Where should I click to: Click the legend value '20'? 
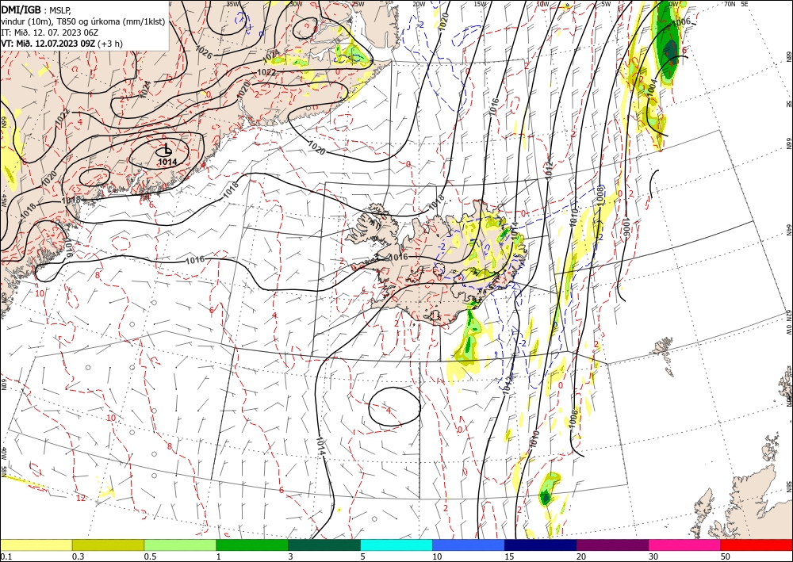(x=581, y=556)
